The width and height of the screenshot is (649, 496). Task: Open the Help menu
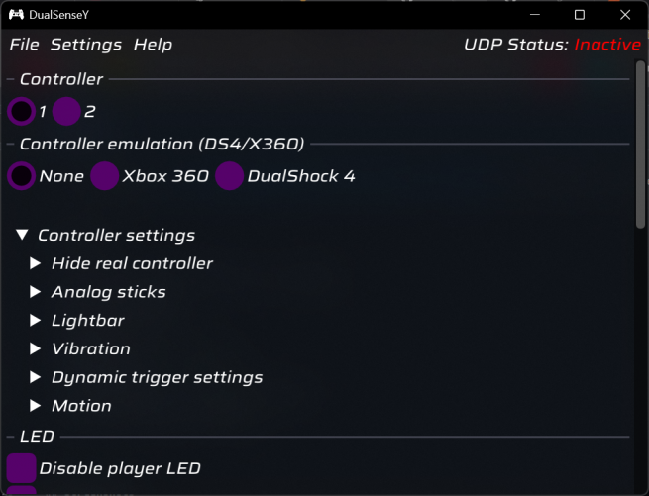click(x=153, y=45)
